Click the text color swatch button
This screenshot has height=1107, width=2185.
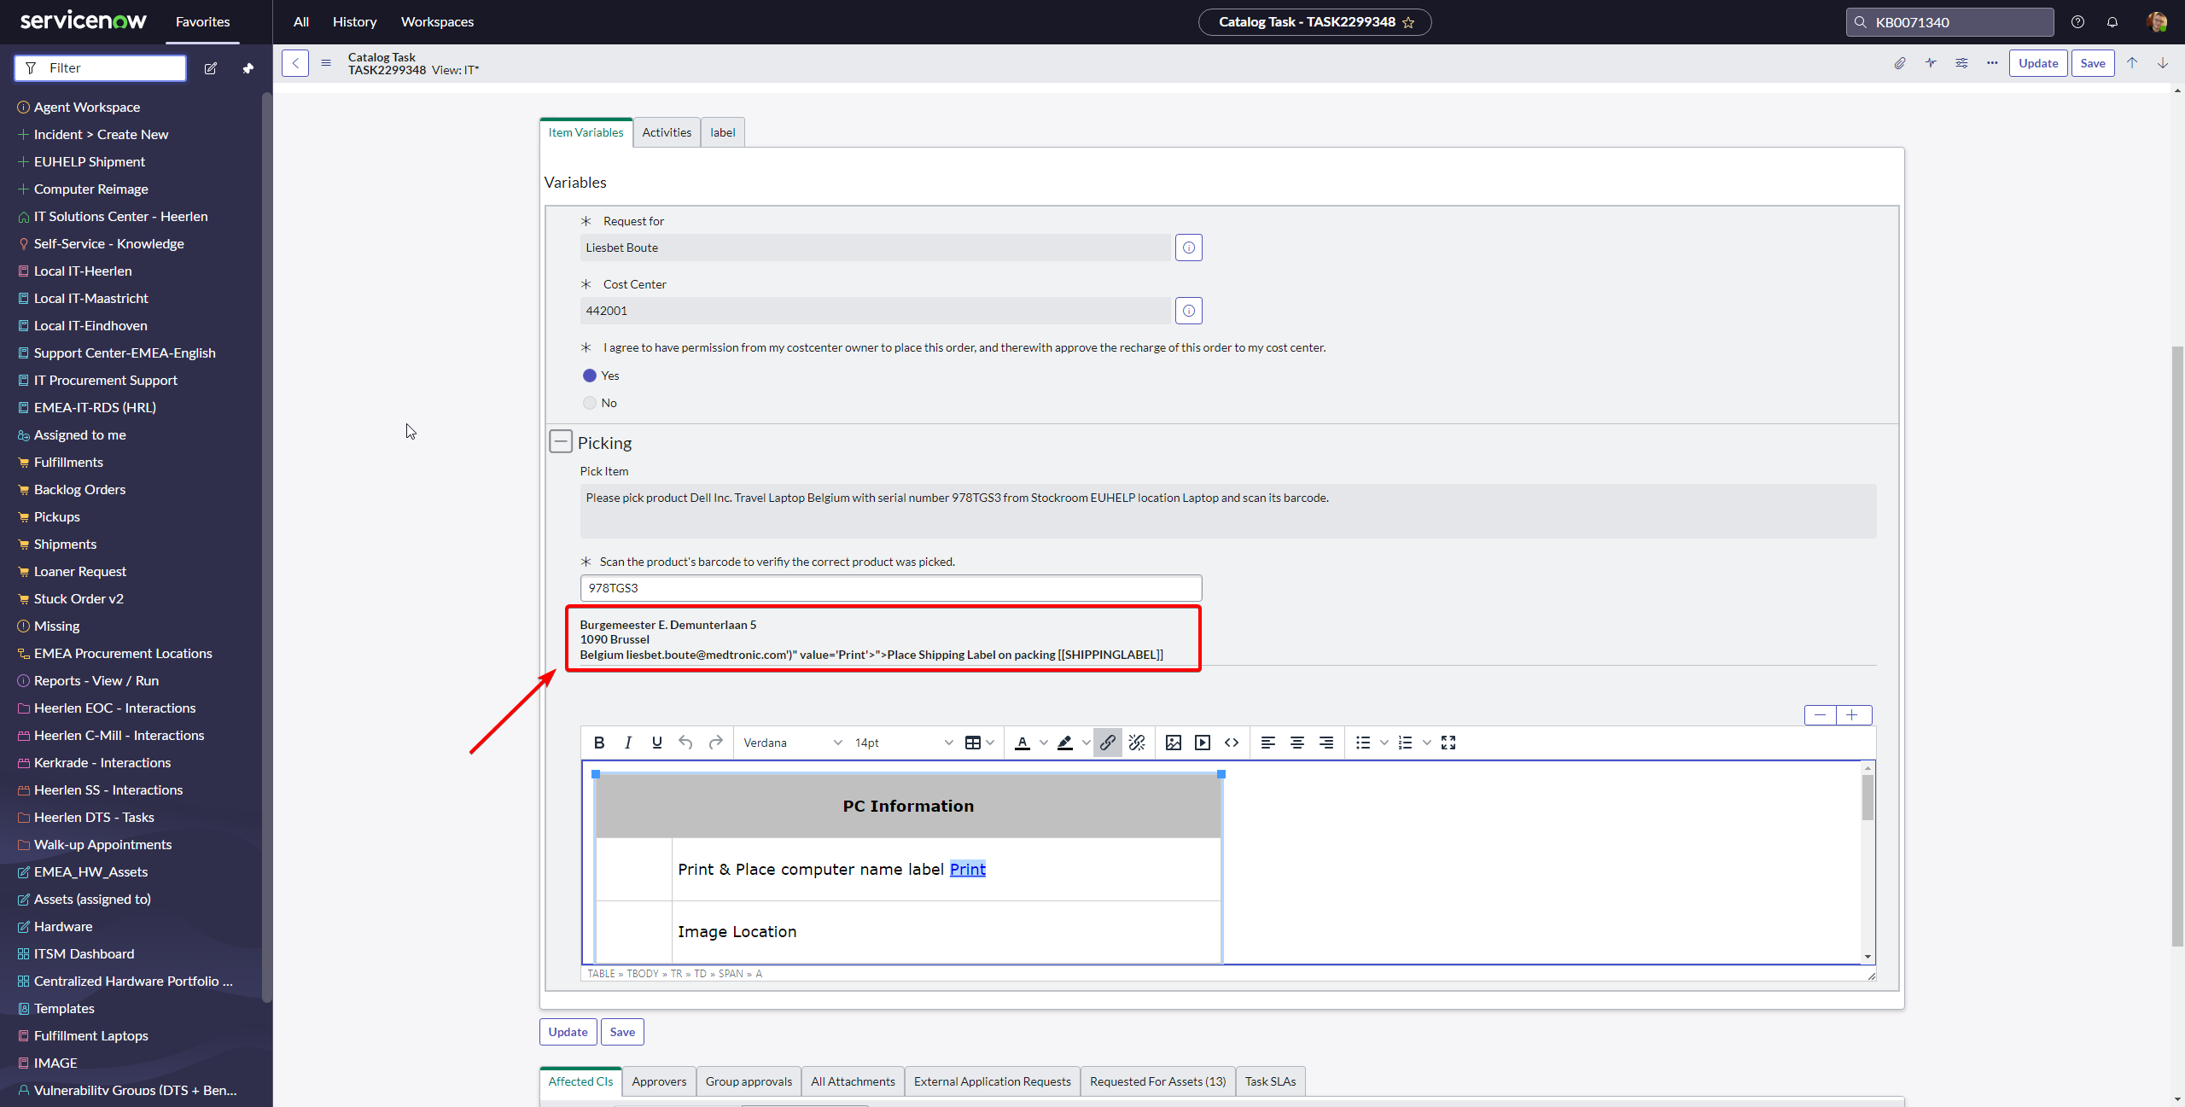click(x=1023, y=743)
